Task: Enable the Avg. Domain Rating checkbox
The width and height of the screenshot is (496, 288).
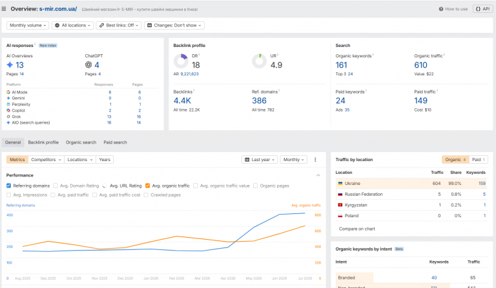Action: pyautogui.click(x=56, y=186)
